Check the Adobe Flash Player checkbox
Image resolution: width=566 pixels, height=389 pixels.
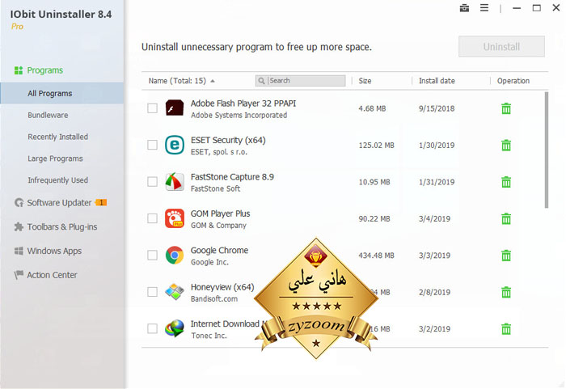[152, 108]
